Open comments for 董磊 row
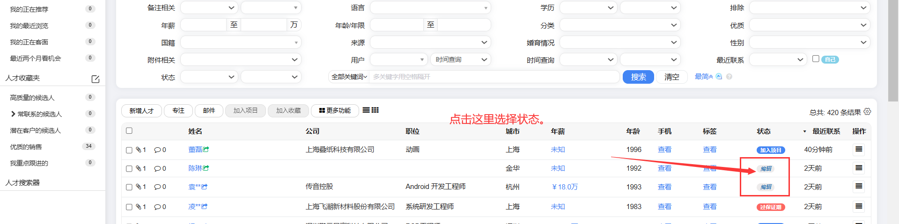Viewport: 899px width, 224px height. pos(160,150)
